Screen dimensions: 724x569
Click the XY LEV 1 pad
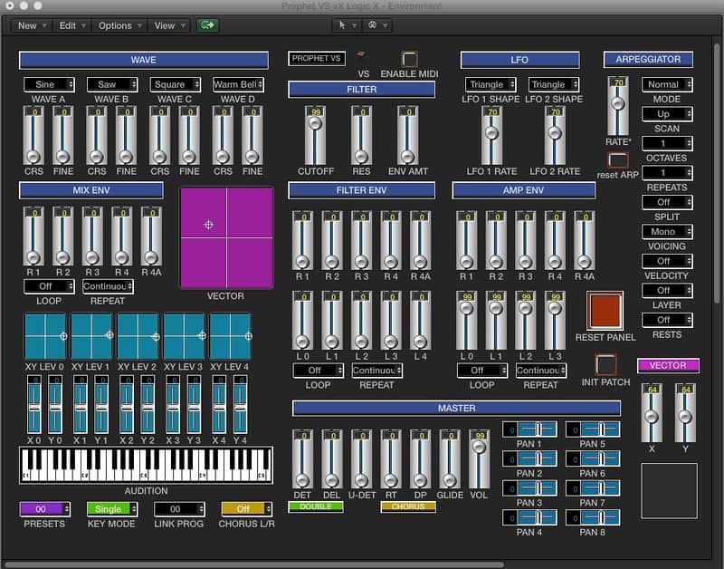[91, 336]
